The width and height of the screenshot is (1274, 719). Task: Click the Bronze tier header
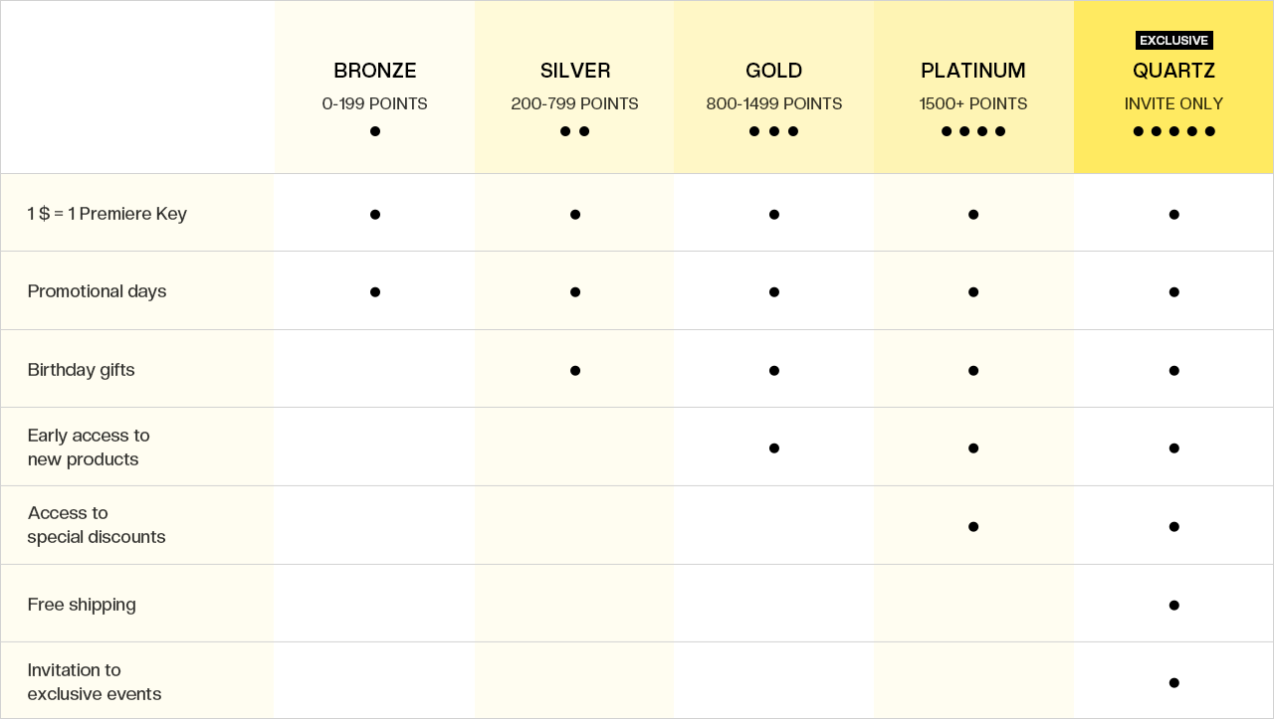tap(374, 72)
